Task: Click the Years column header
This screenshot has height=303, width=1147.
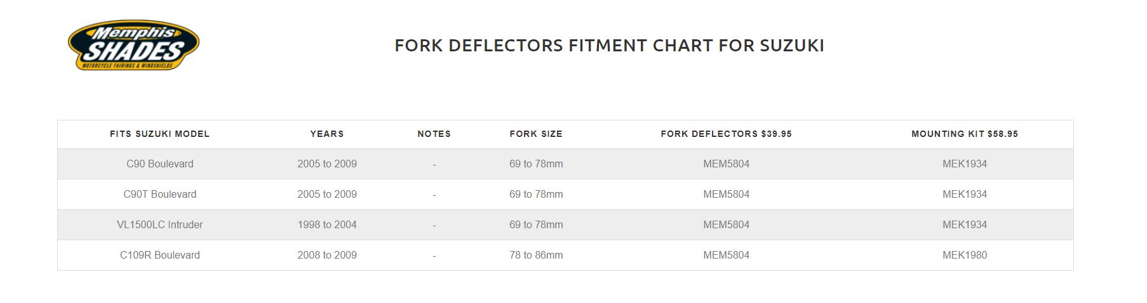Action: coord(327,134)
